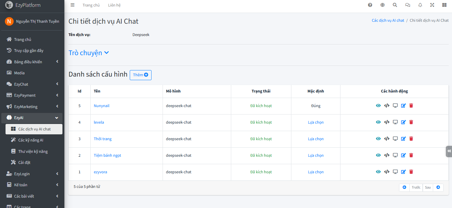This screenshot has width=452, height=208.
Task: Select Các dịch vụ AI chat sidebar item
Action: point(34,129)
